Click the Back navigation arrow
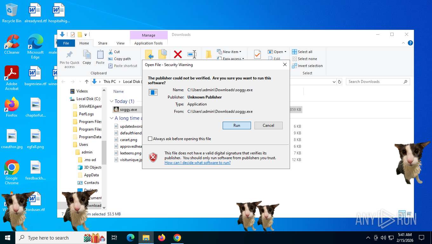Screen dimensions: 432x244 coord(63,82)
